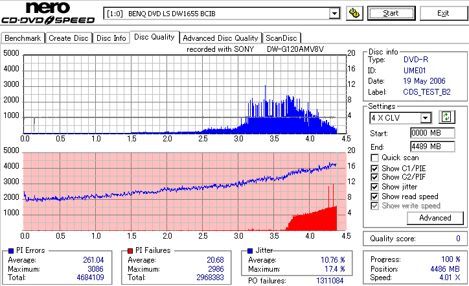Click the Quality score value 0
Viewport: 469px width, 286px height.
click(x=458, y=239)
